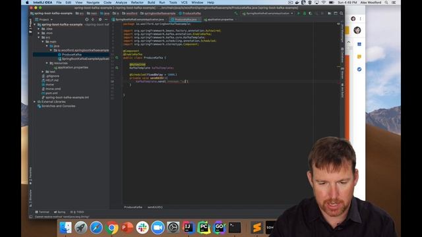This screenshot has height=237, width=422.
Task: Click the woolford breadcrumb in navigation bar
Action: pos(130,13)
